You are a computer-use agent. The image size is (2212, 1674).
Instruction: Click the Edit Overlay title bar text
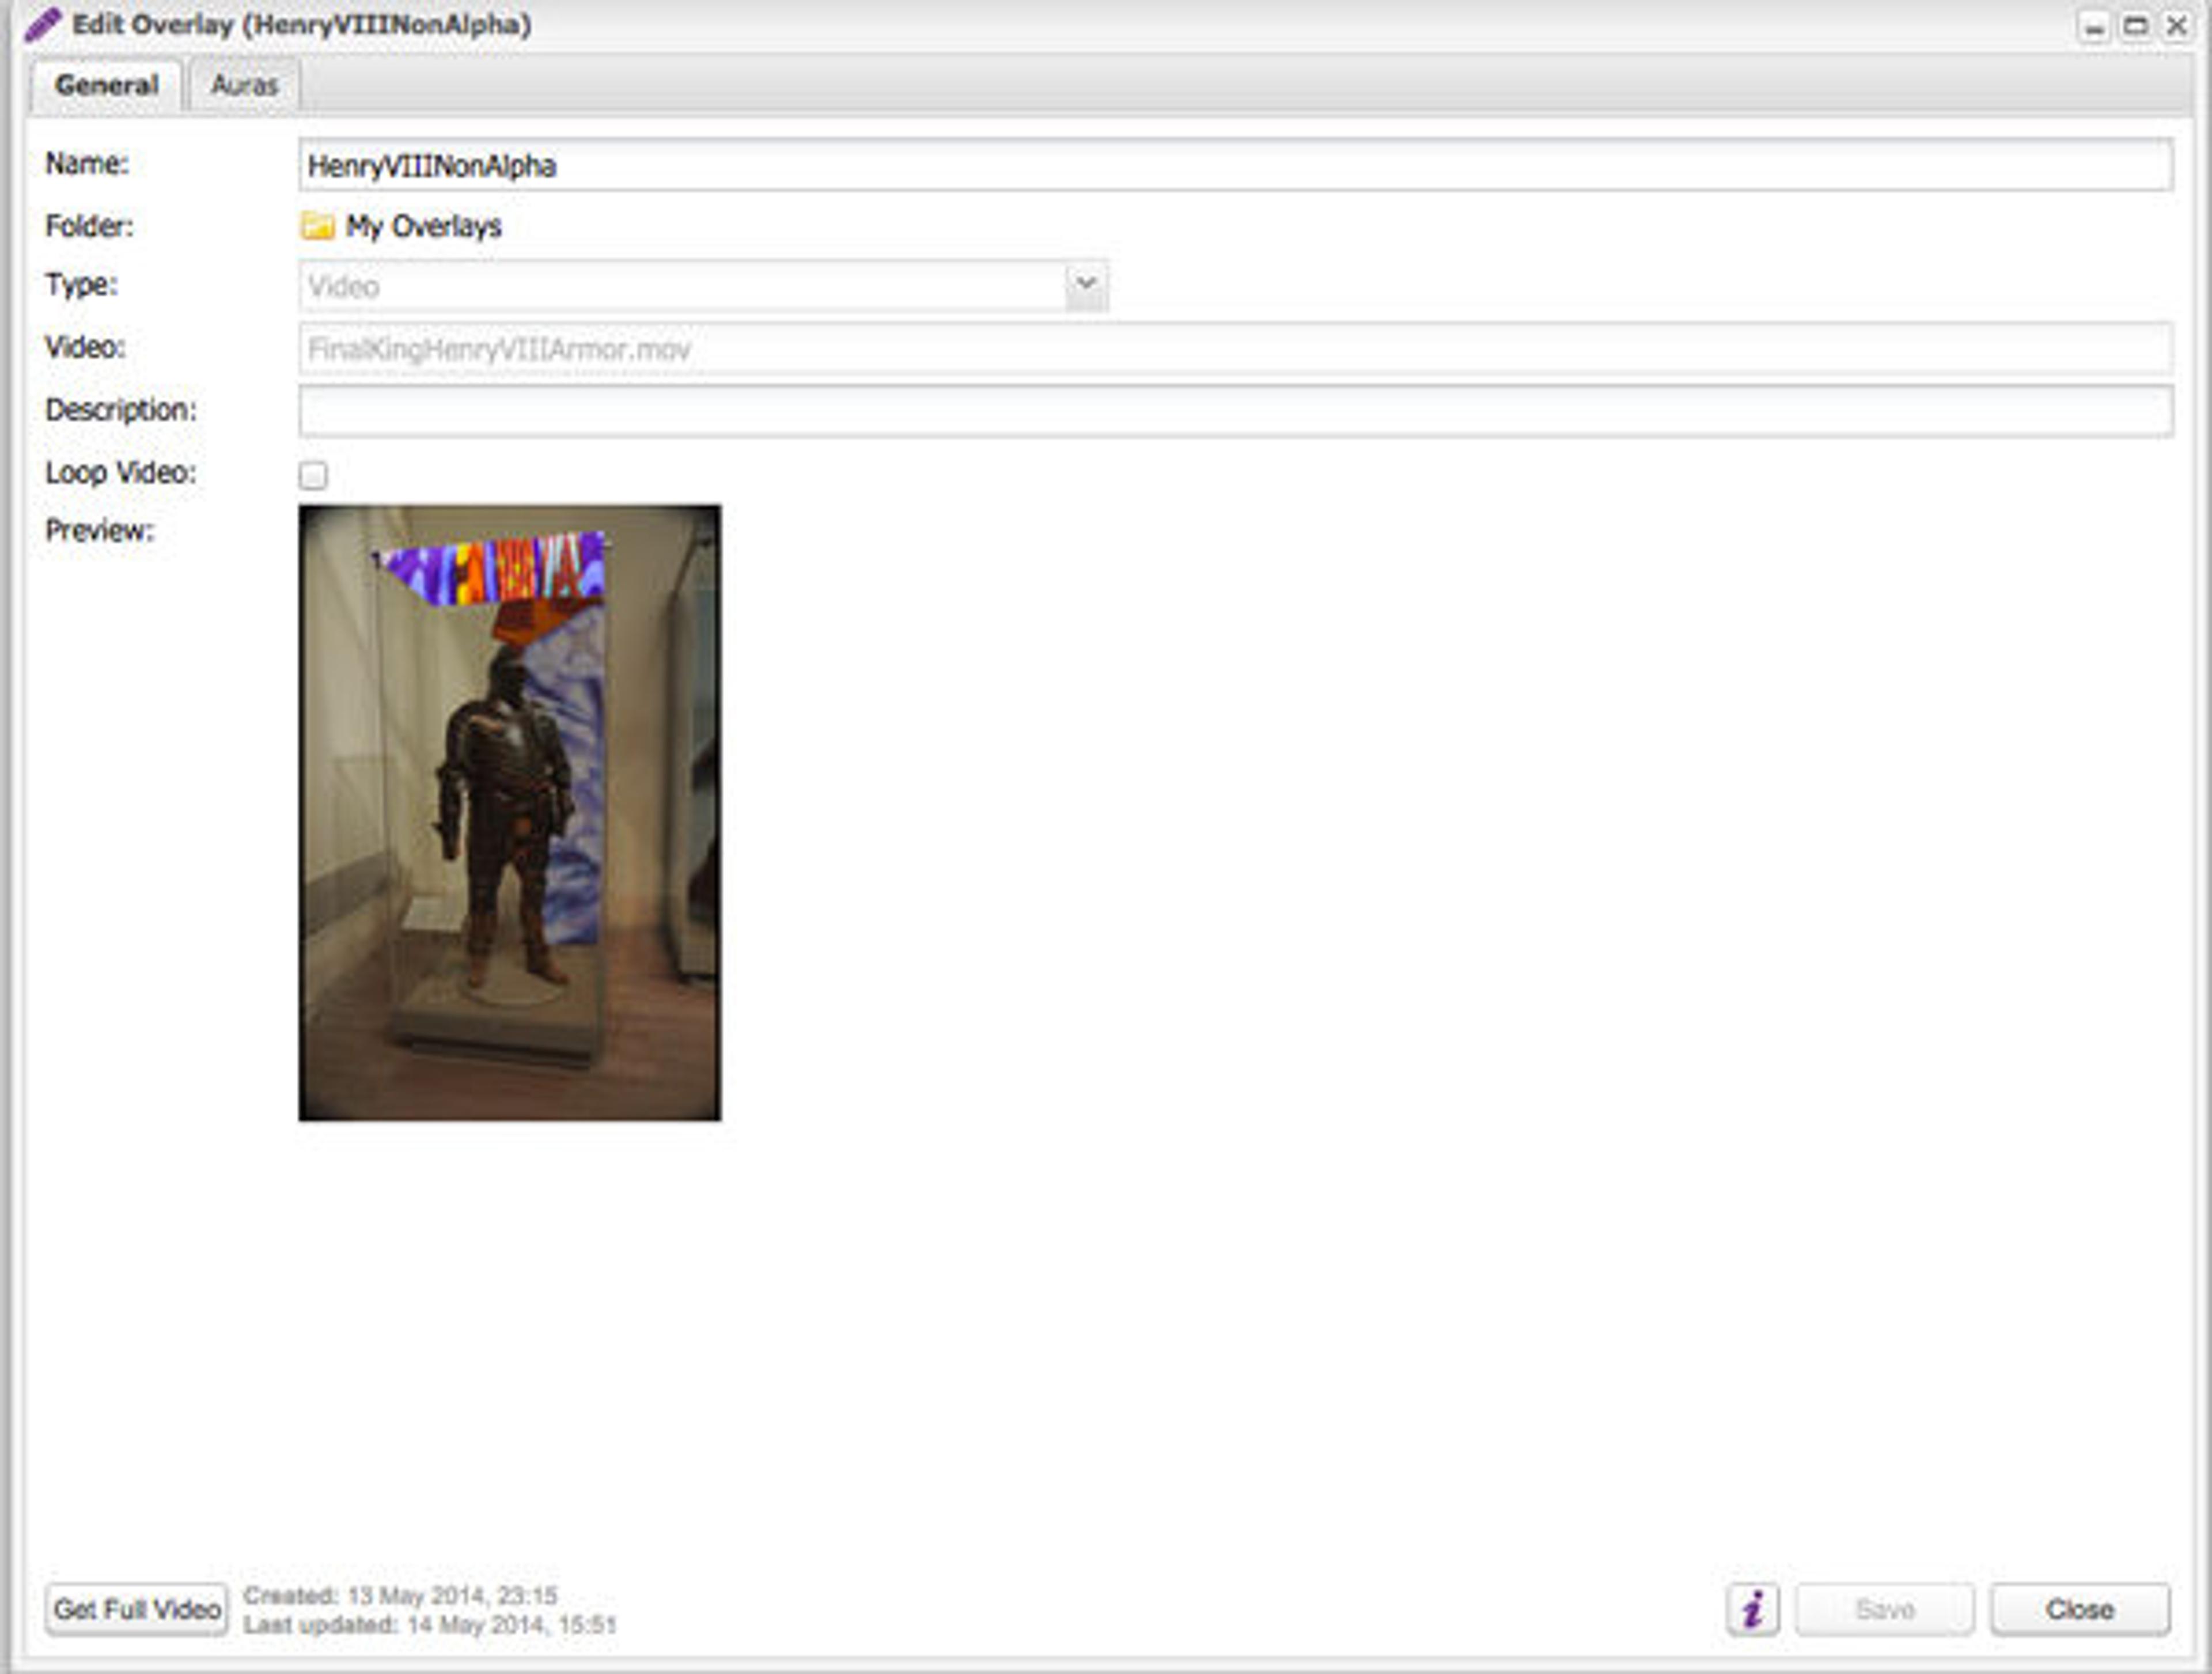(x=302, y=25)
